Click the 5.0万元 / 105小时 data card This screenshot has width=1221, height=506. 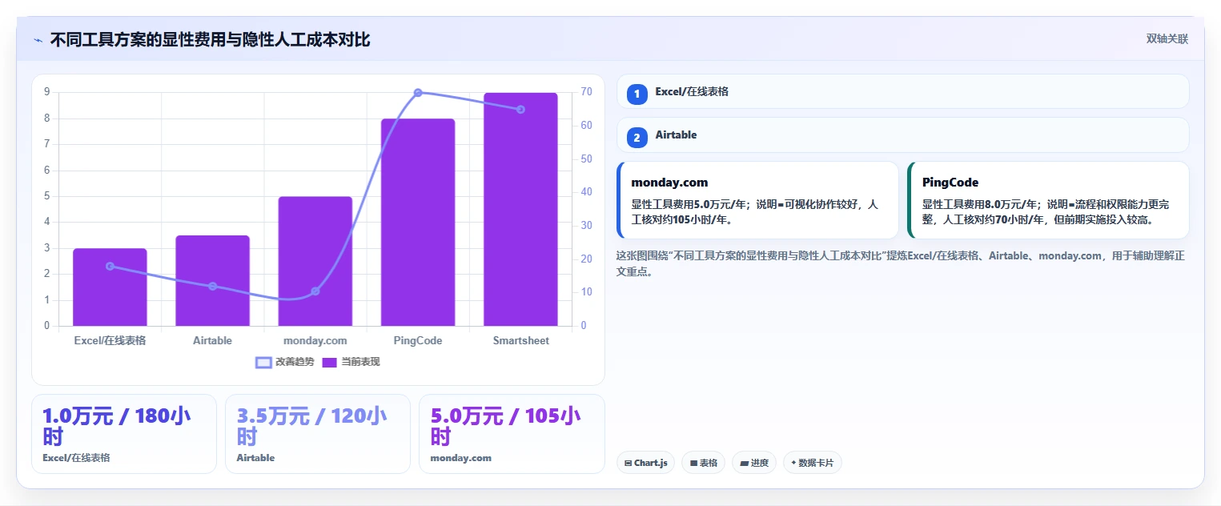coord(512,434)
